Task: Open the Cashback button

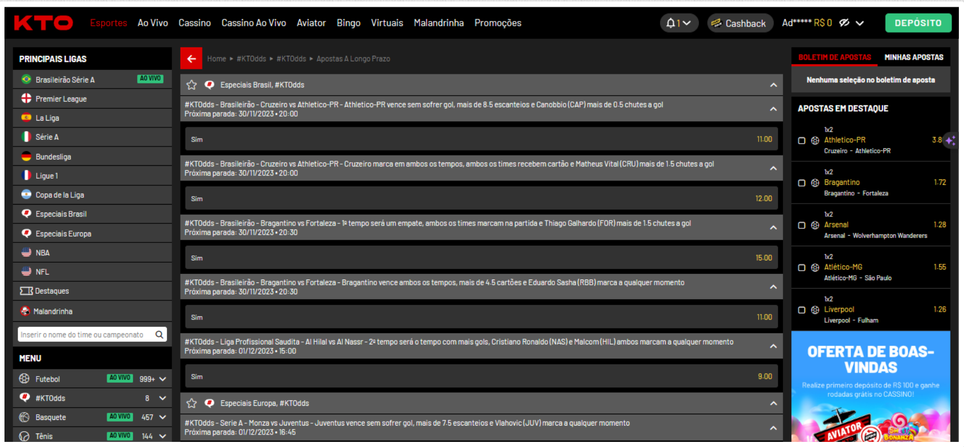Action: [x=739, y=23]
